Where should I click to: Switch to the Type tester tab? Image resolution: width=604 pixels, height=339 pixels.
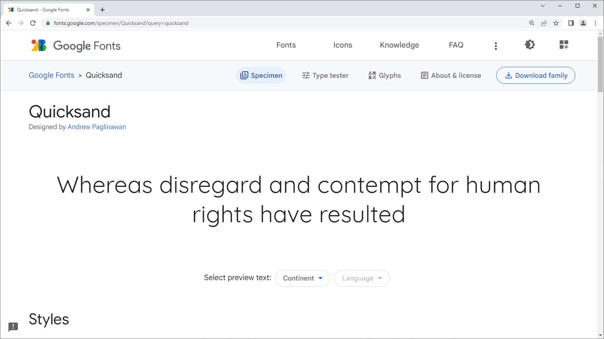(325, 76)
